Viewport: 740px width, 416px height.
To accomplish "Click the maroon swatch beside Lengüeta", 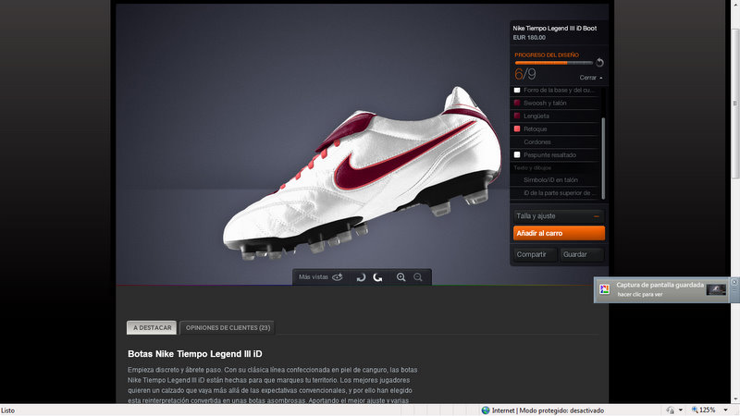I will coord(517,116).
